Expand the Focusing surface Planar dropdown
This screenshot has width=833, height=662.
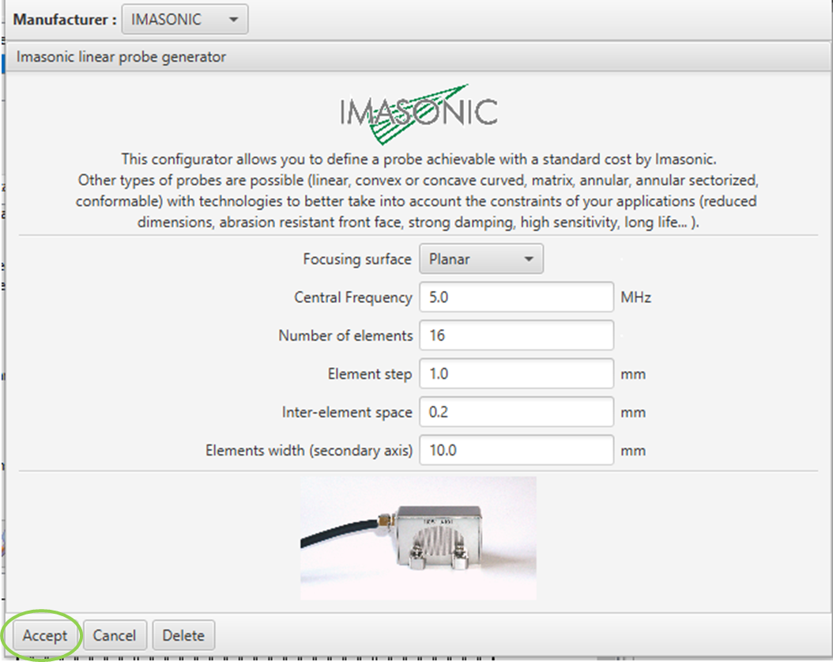click(481, 259)
